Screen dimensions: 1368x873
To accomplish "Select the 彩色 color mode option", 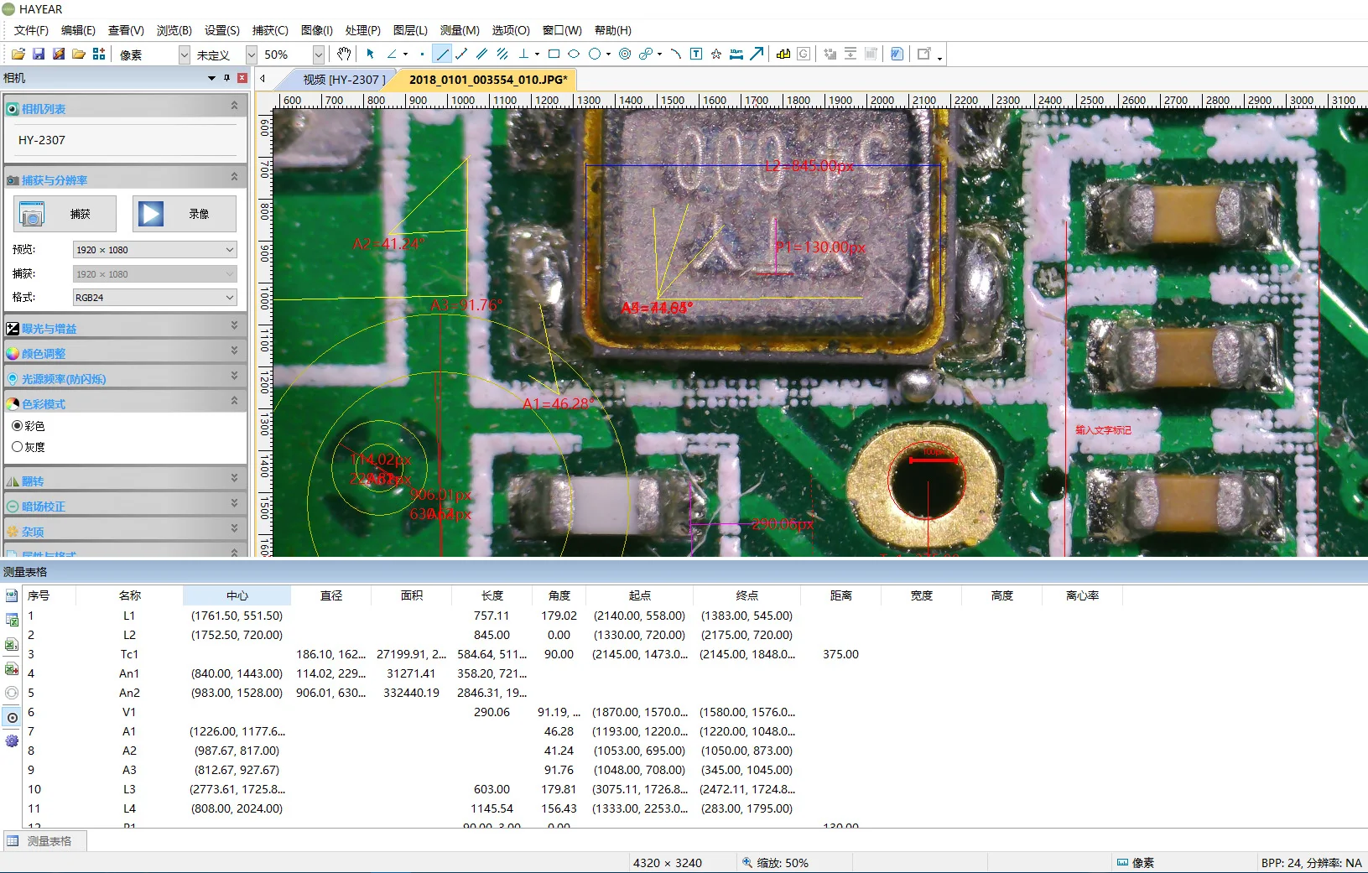I will [18, 426].
